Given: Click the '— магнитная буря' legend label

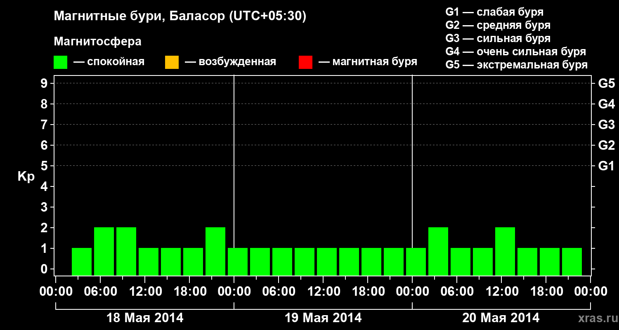Looking at the screenshot, I should tap(368, 62).
